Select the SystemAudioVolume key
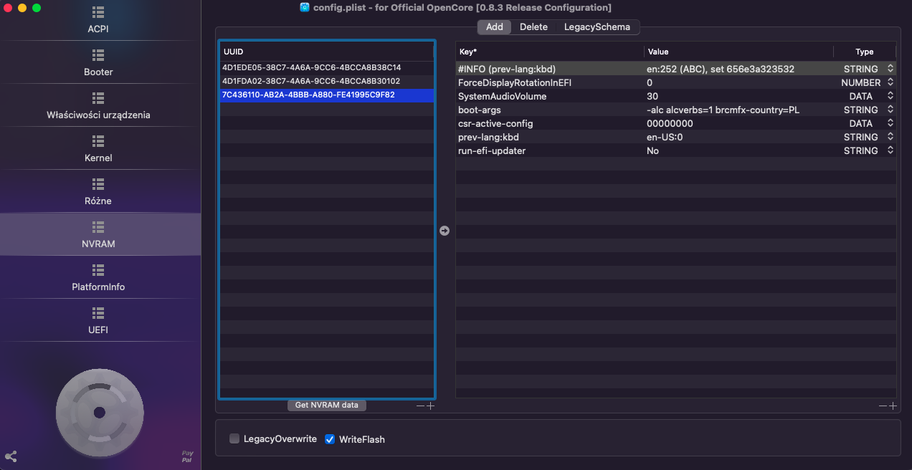The image size is (912, 470). click(x=503, y=96)
